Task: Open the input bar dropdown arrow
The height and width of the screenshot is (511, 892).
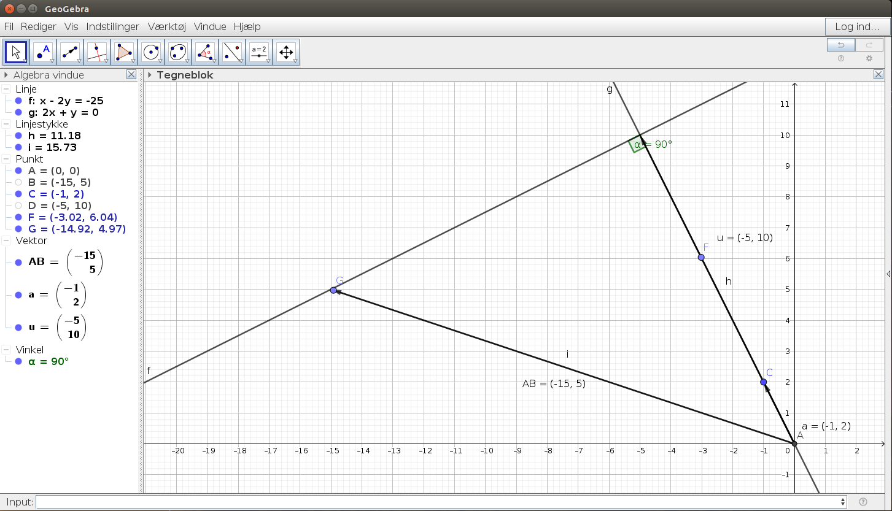Action: (842, 502)
